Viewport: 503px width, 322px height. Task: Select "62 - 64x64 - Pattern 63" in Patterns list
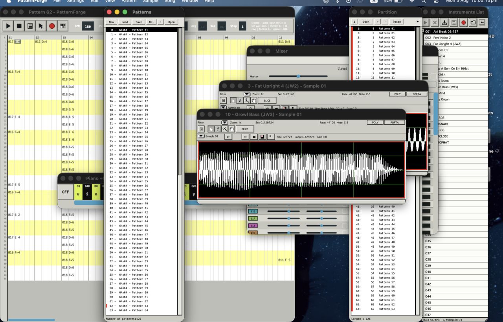pyautogui.click(x=141, y=306)
